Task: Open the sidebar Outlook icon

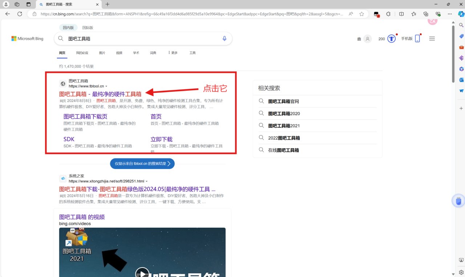Action: (461, 80)
